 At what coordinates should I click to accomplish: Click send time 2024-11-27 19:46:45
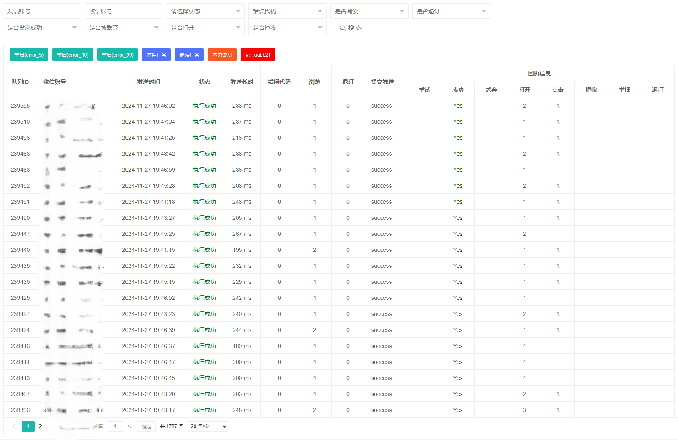(149, 378)
